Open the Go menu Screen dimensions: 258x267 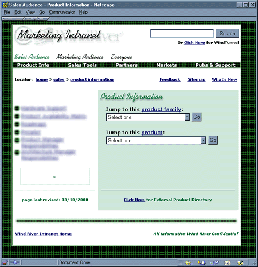click(42, 12)
